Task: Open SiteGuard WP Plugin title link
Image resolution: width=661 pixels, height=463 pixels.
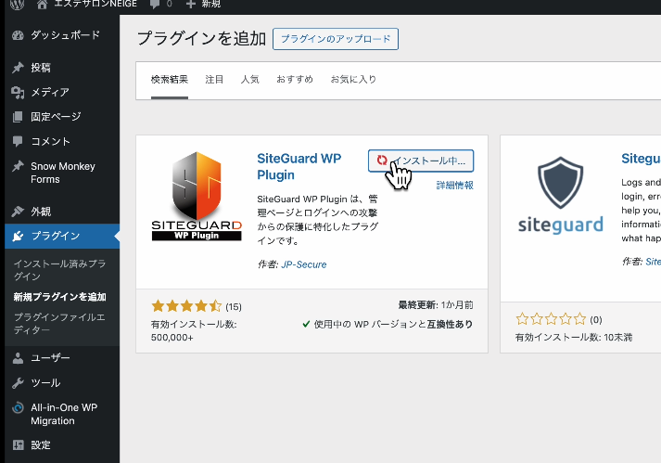Action: pos(299,166)
